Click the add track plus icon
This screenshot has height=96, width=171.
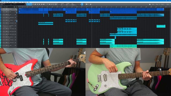(16, 7)
